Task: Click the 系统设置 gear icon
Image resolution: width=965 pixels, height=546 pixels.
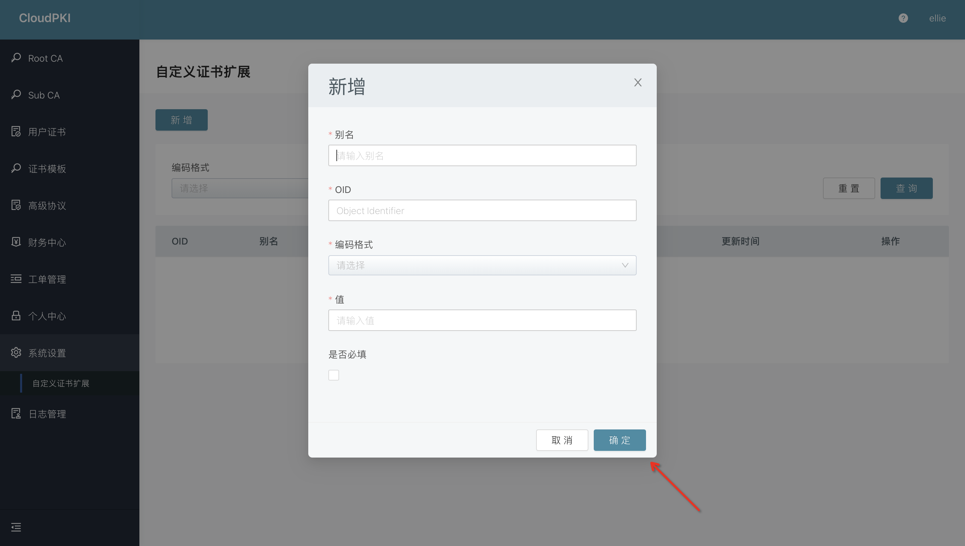Action: pyautogui.click(x=16, y=352)
